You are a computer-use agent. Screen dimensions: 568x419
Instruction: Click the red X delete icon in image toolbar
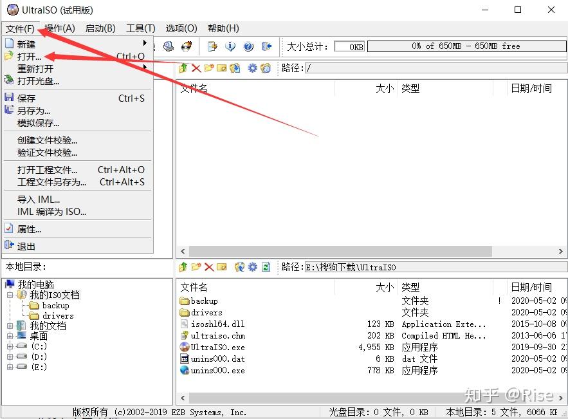click(196, 68)
